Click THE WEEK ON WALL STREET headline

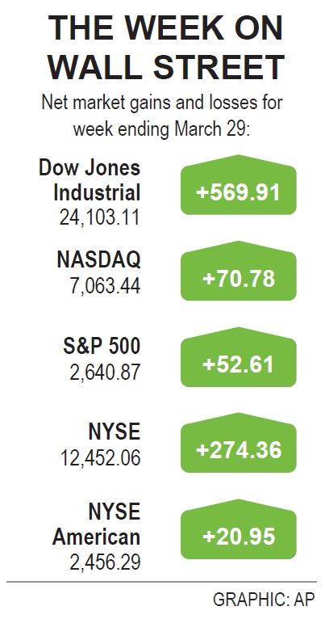click(165, 48)
